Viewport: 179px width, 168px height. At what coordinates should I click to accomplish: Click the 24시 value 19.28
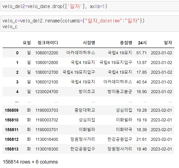click(141, 110)
